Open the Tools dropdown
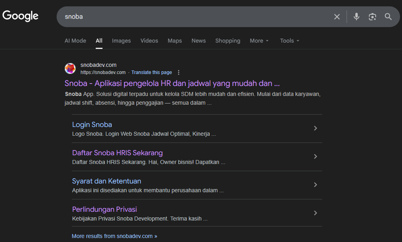This screenshot has width=402, height=242. 289,41
